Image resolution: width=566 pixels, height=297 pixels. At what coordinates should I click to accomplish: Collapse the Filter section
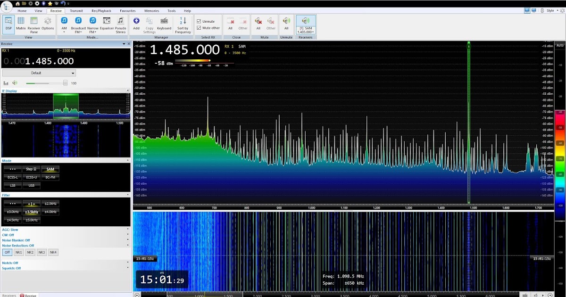[127, 195]
